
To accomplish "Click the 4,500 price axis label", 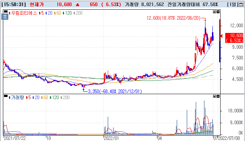I will click(237, 79).
